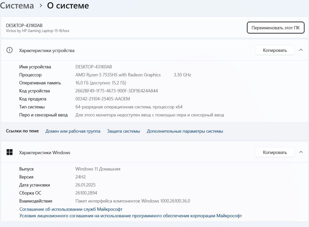The image size is (309, 227).
Task: Select Windows 11 Домашняя edition value
Action: [x=98, y=169]
